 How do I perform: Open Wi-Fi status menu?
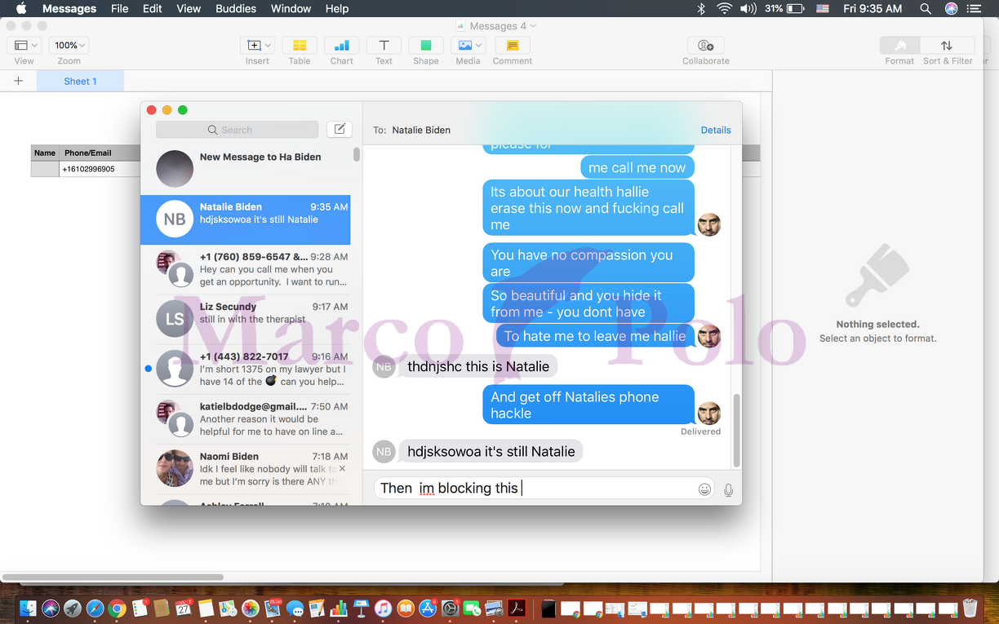coord(724,9)
